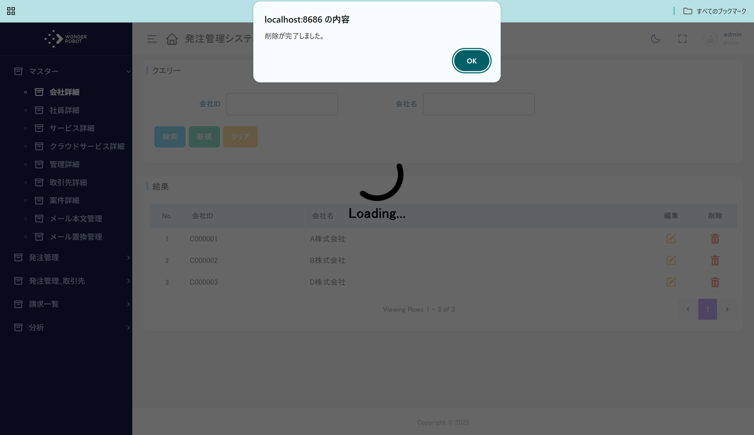Edit row C000002 B株式会社
This screenshot has width=754, height=435.
[671, 260]
